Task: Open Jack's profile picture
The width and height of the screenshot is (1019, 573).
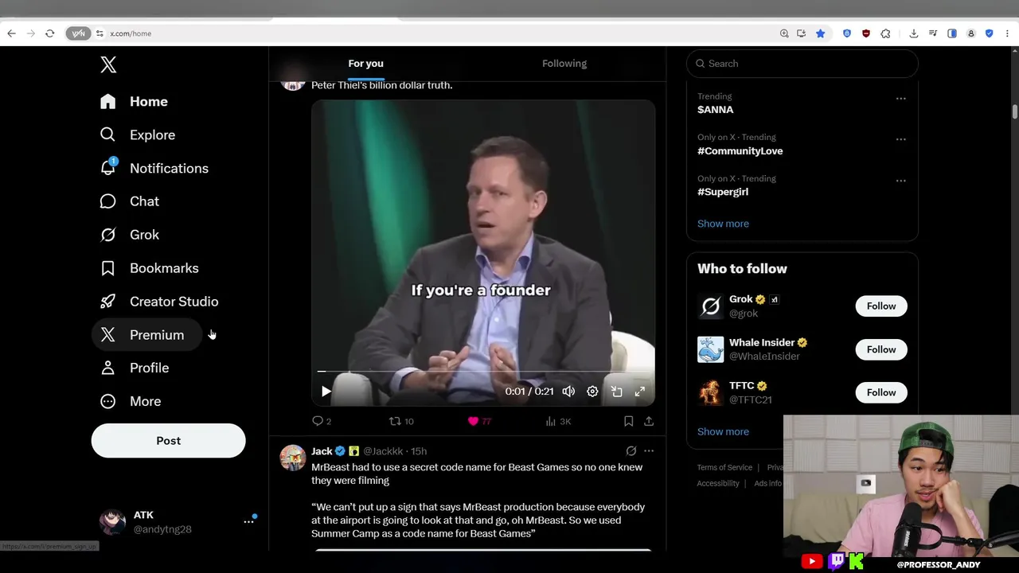Action: tap(293, 458)
